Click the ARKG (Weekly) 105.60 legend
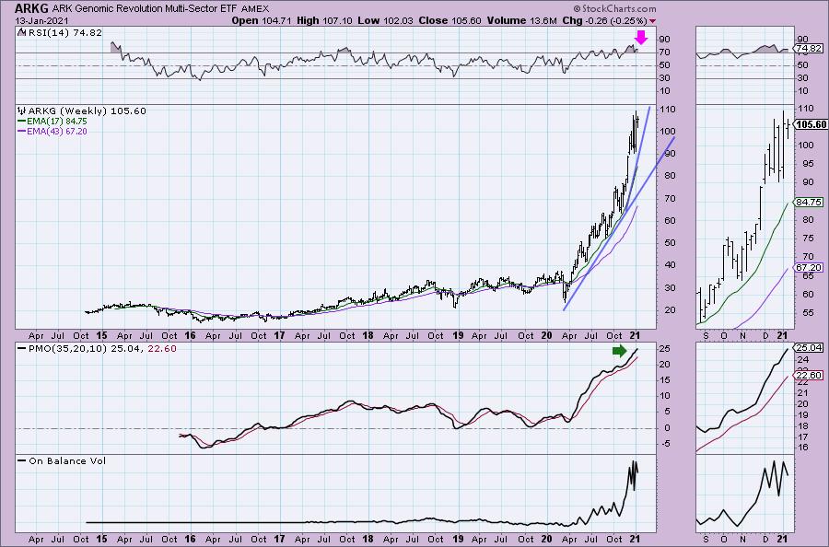The width and height of the screenshot is (829, 547). tap(87, 111)
